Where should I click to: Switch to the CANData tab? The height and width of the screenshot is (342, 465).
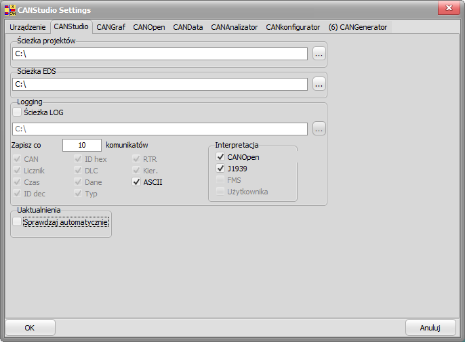(x=188, y=27)
